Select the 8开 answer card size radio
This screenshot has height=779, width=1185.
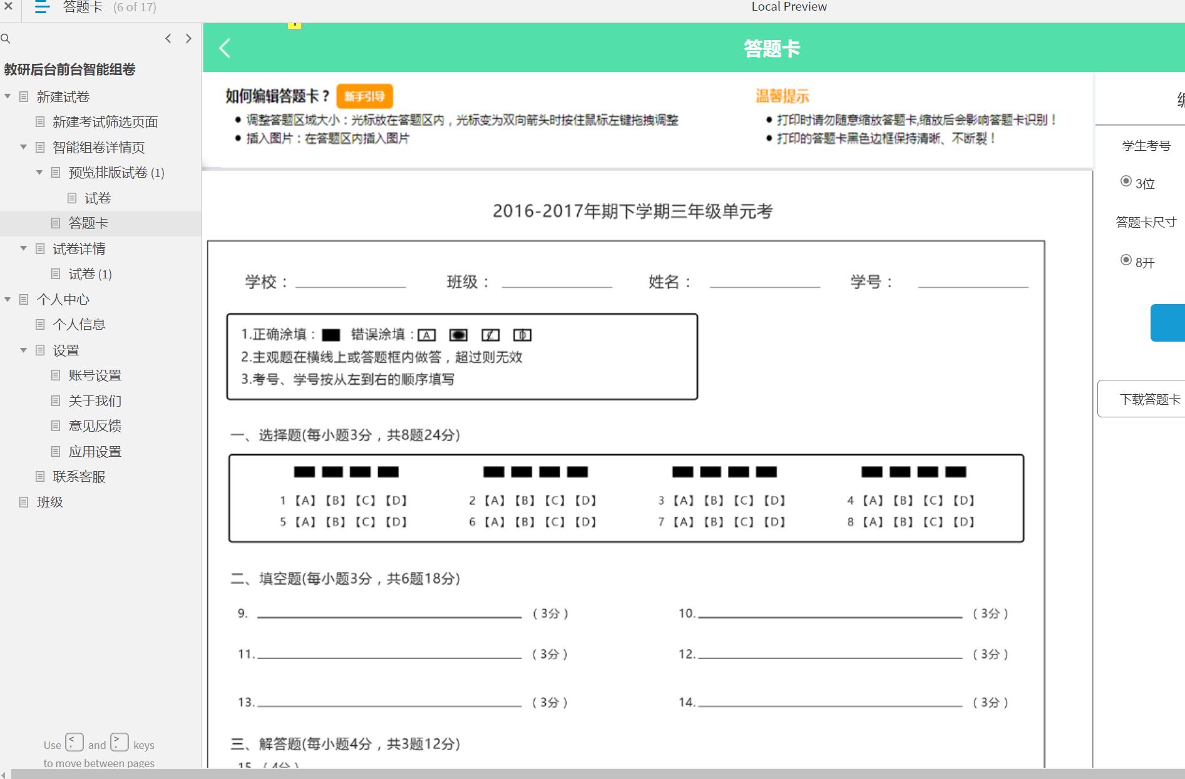(x=1126, y=260)
